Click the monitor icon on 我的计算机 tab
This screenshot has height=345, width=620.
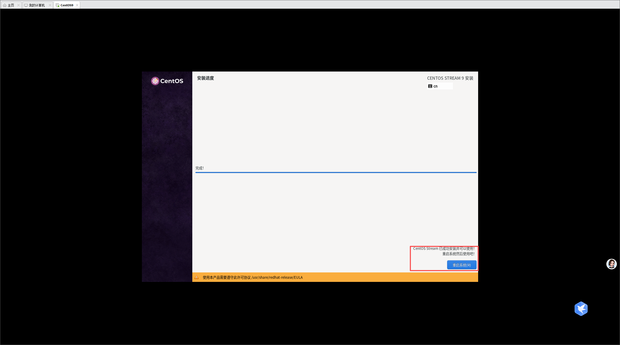(26, 5)
